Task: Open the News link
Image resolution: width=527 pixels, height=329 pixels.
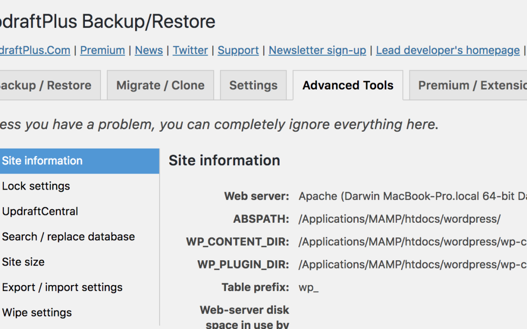Action: (149, 50)
